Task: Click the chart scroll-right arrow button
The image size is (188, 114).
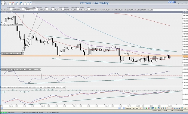Action: point(124,108)
